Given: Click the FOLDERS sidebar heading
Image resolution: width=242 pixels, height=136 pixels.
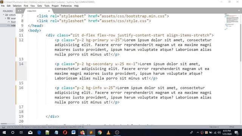Looking at the screenshot, I should pyautogui.click(x=8, y=11).
